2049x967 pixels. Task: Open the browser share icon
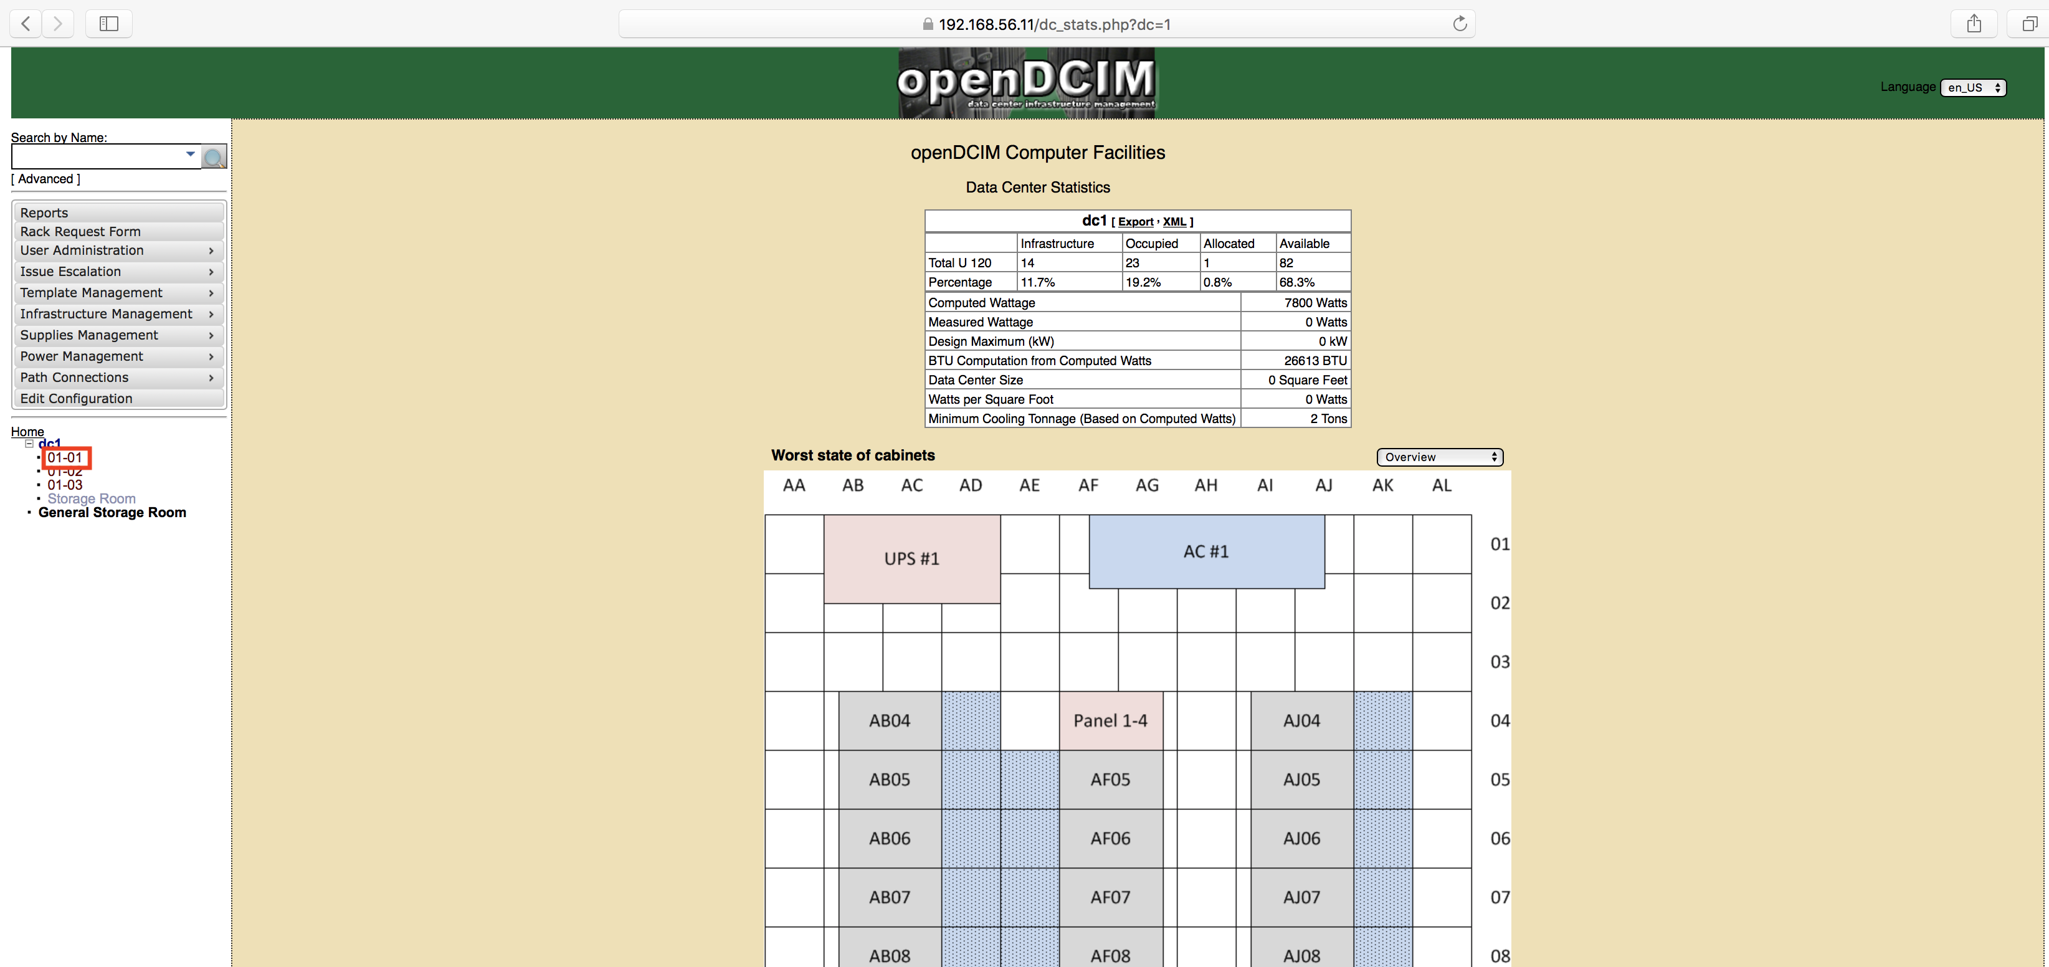coord(1974,24)
